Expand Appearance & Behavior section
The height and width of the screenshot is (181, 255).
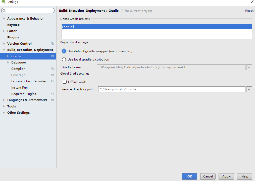(4, 19)
